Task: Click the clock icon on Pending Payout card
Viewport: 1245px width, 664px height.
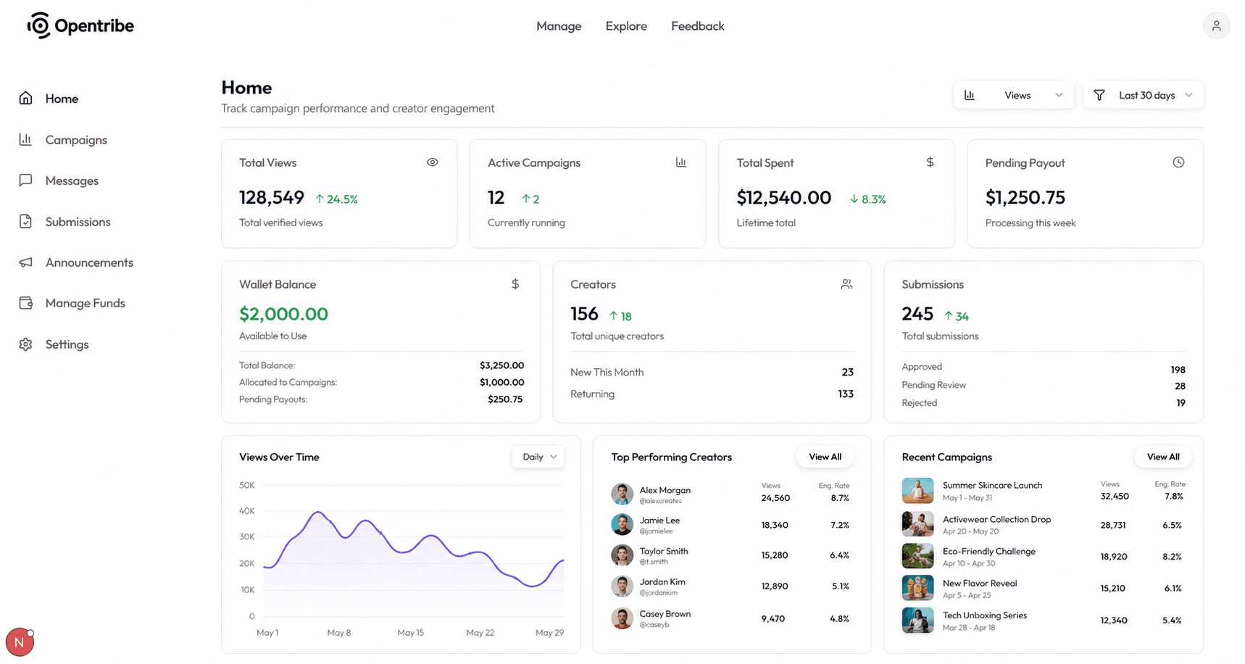Action: coord(1178,162)
